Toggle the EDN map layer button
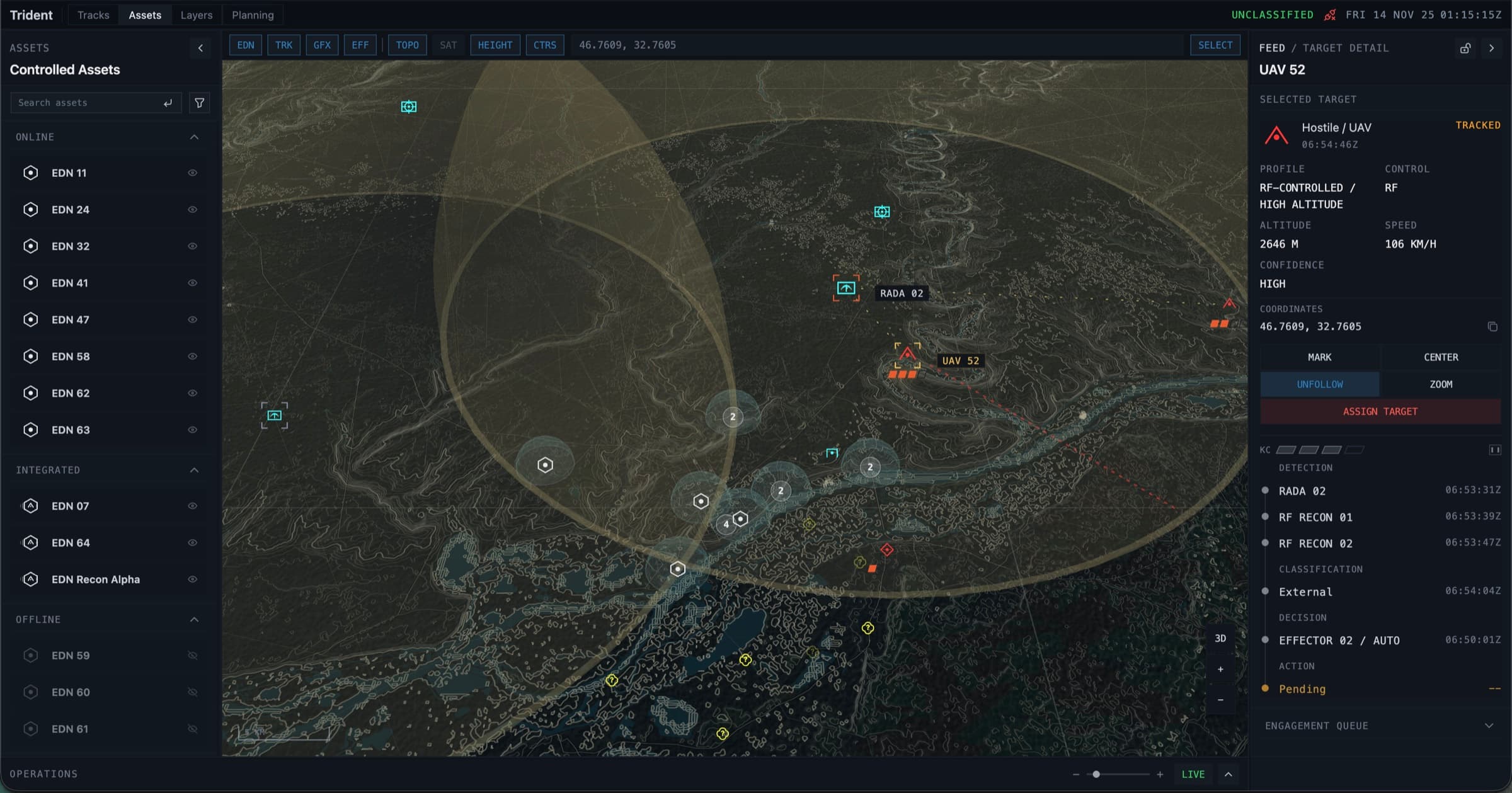 246,45
